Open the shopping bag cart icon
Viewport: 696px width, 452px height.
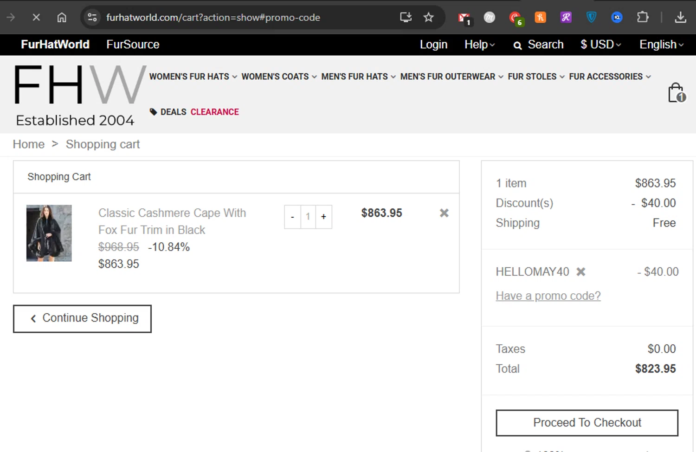click(x=677, y=93)
